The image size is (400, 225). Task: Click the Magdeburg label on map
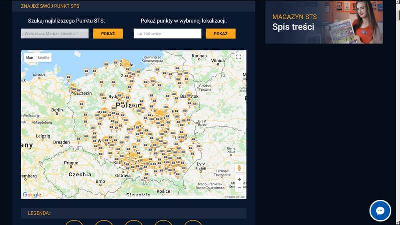(43, 122)
